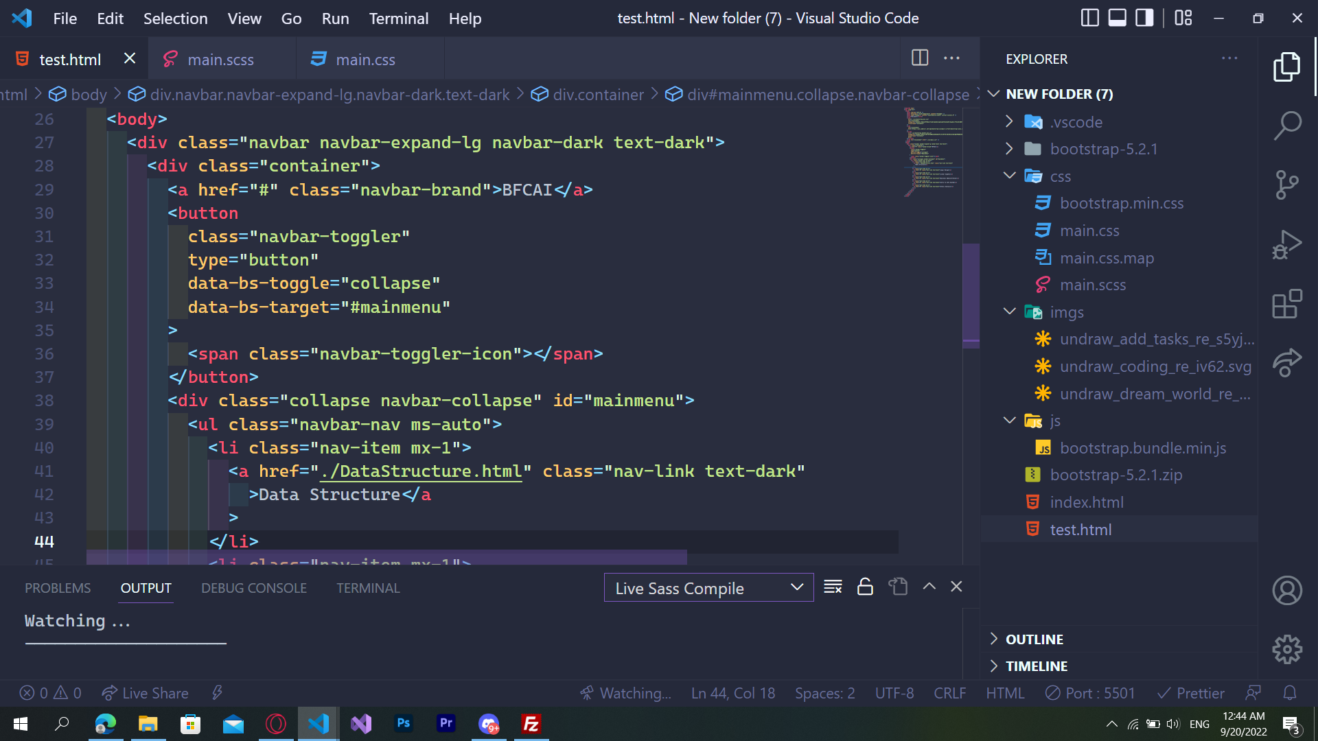This screenshot has width=1318, height=741.
Task: Open the Run and Debug view
Action: 1286,244
